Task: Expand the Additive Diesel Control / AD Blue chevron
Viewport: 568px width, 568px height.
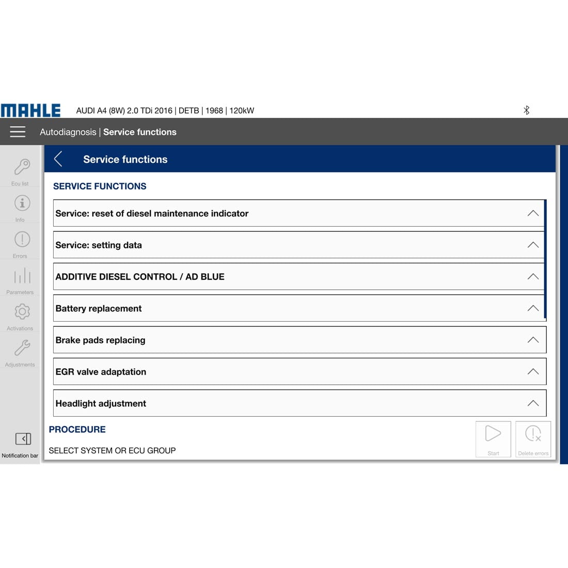Action: coord(533,277)
